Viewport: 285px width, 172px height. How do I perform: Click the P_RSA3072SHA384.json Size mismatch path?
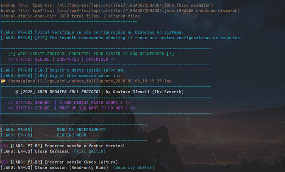click(x=115, y=5)
